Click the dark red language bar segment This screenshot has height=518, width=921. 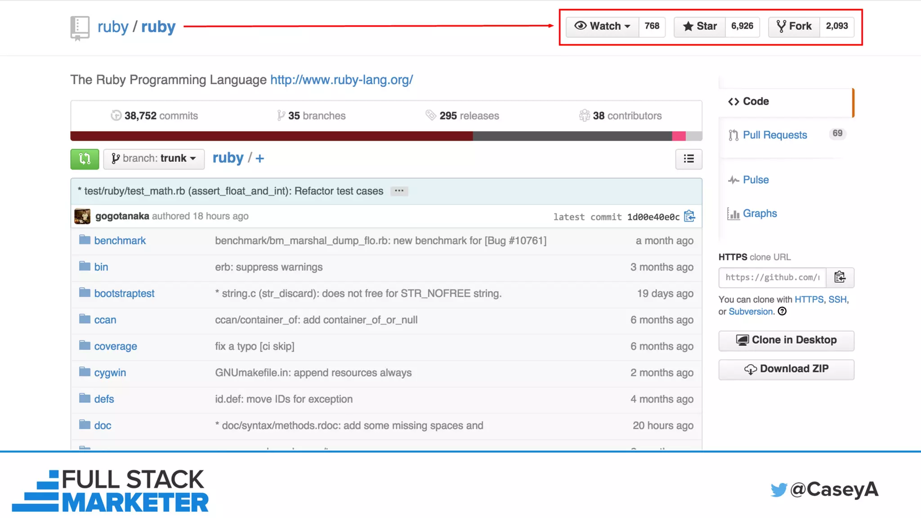[271, 136]
